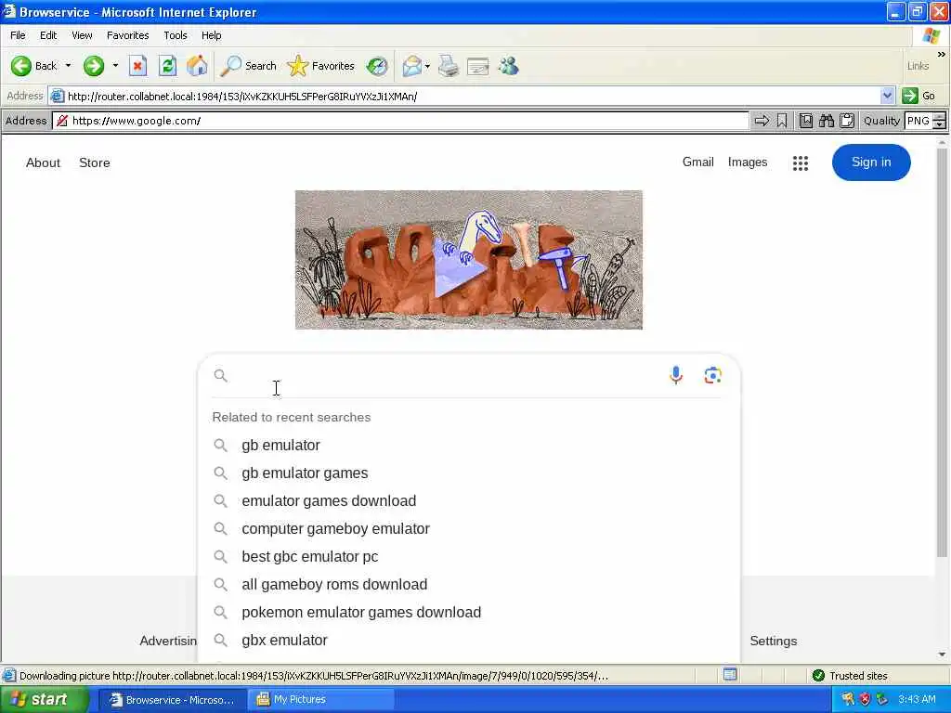The width and height of the screenshot is (951, 713).
Task: Click inside the Google search input field
Action: (448, 375)
